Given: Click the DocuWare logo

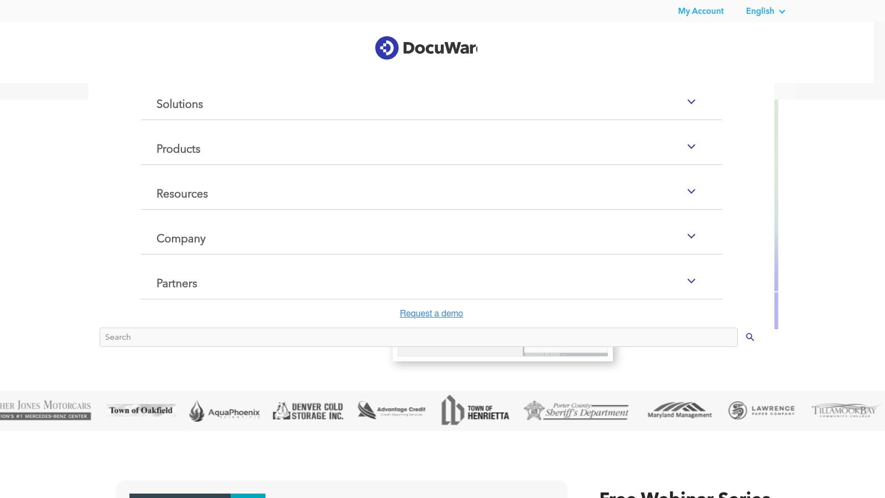Looking at the screenshot, I should point(426,48).
